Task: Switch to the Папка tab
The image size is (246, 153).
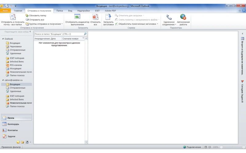Action: [x=59, y=11]
